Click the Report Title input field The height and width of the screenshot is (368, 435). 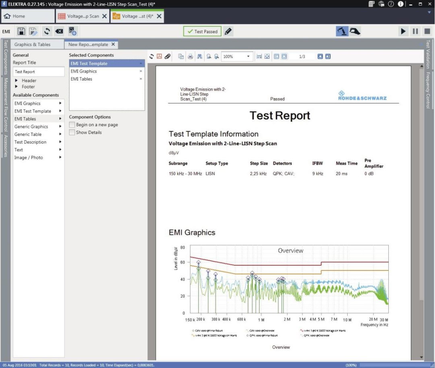click(x=38, y=72)
